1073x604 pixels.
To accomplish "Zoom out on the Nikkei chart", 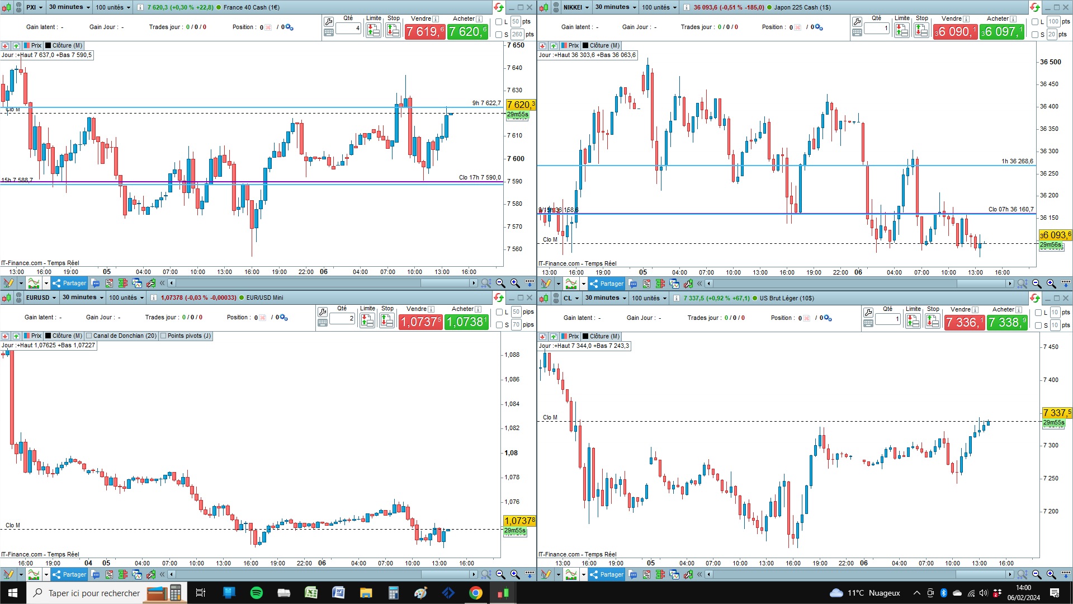I will 1037,284.
